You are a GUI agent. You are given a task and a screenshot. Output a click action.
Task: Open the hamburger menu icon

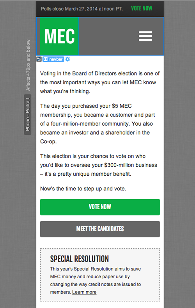145,36
